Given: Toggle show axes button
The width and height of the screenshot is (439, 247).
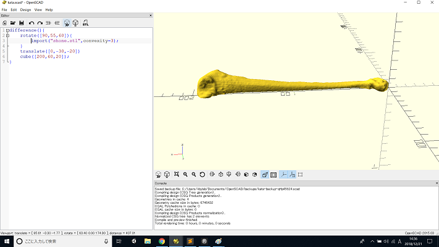Looking at the screenshot, I should 283,175.
